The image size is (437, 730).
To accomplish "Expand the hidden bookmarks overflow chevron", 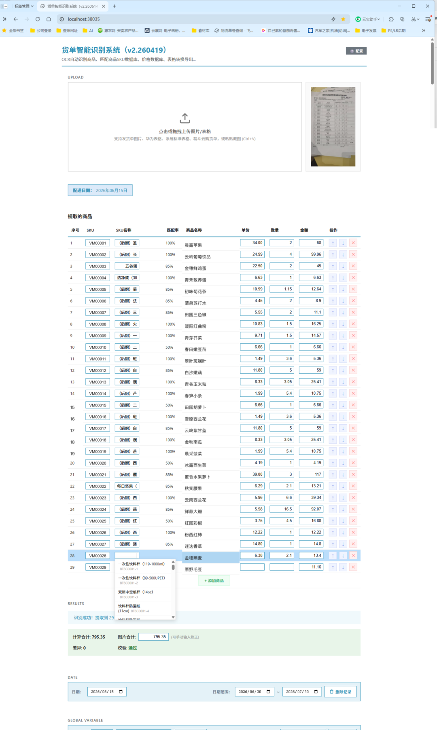I will (423, 30).
